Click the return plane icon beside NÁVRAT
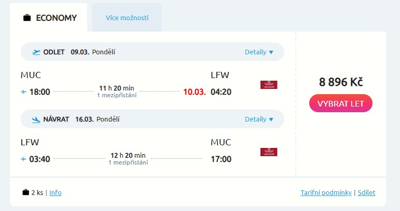The width and height of the screenshot is (400, 211). pos(36,119)
